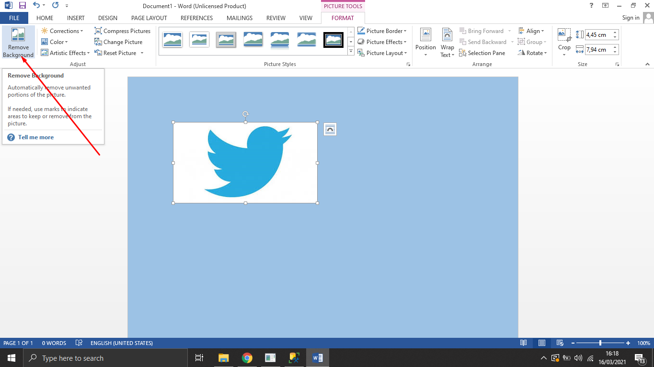
Task: Open the Align dropdown
Action: pyautogui.click(x=531, y=31)
